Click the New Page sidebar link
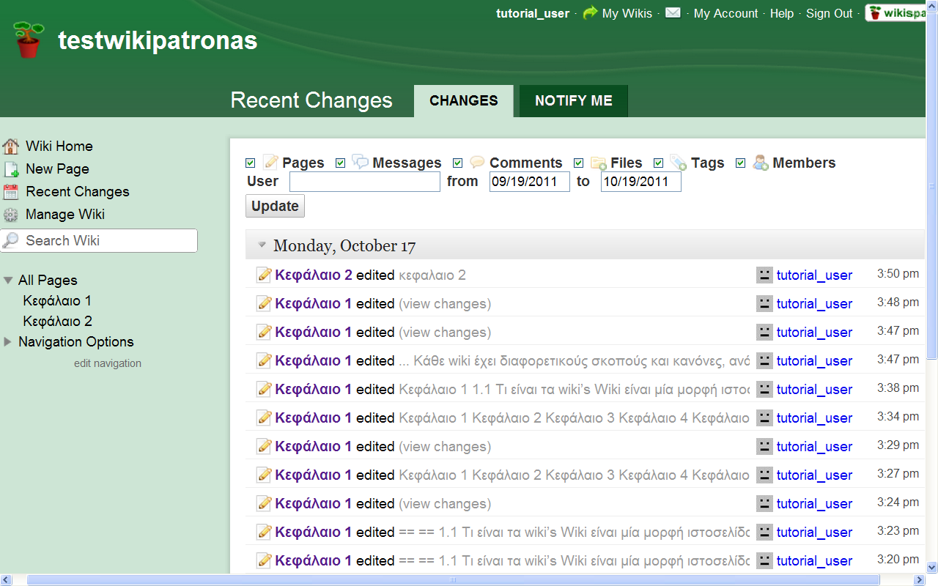This screenshot has height=586, width=938. pos(57,169)
